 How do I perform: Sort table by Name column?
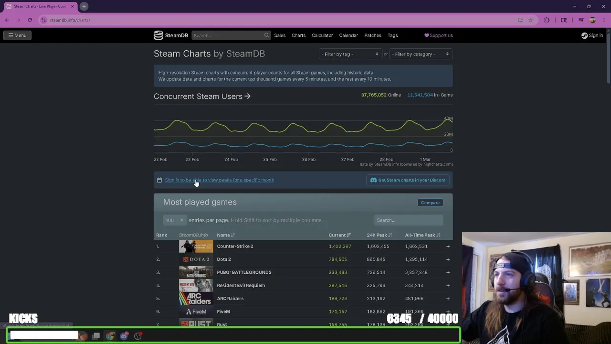(x=226, y=235)
